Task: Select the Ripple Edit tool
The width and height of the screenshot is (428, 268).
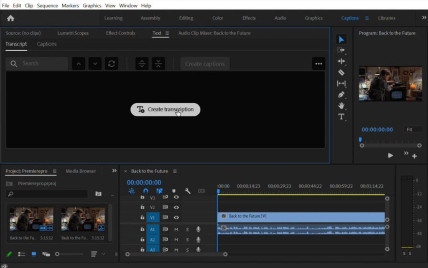Action: pyautogui.click(x=341, y=61)
